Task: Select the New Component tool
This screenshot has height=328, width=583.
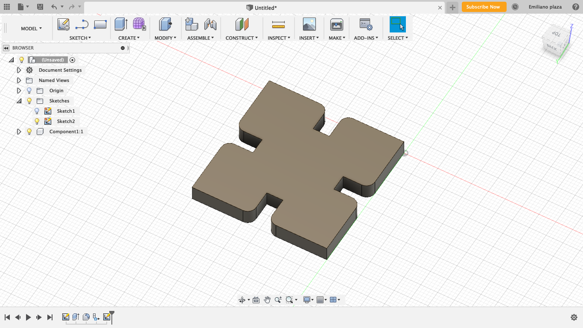Action: 192,24
